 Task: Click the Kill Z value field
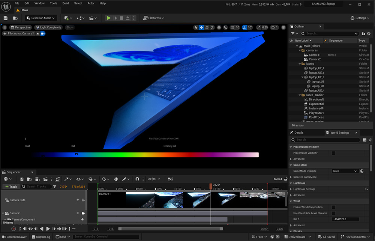click(x=345, y=219)
